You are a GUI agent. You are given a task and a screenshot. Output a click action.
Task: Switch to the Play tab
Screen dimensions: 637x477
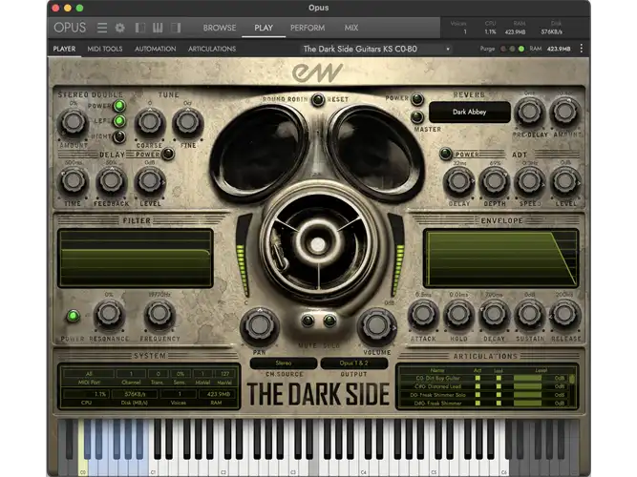264,28
